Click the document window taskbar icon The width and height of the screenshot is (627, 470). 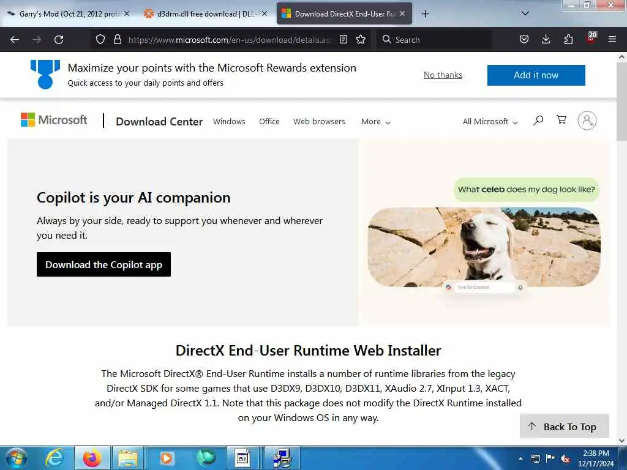(x=242, y=458)
